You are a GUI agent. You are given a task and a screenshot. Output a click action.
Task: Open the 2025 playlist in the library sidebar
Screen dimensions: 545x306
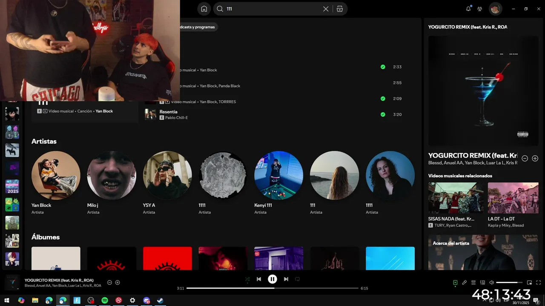(12, 186)
